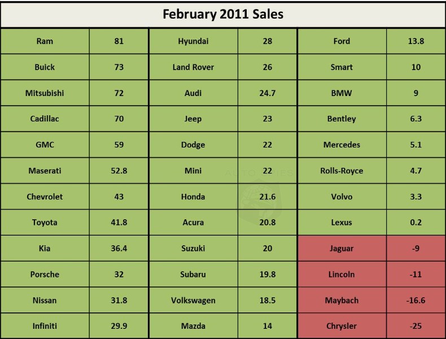Image resolution: width=446 pixels, height=339 pixels.
Task: Select the red Chrysler cell
Action: 342,326
